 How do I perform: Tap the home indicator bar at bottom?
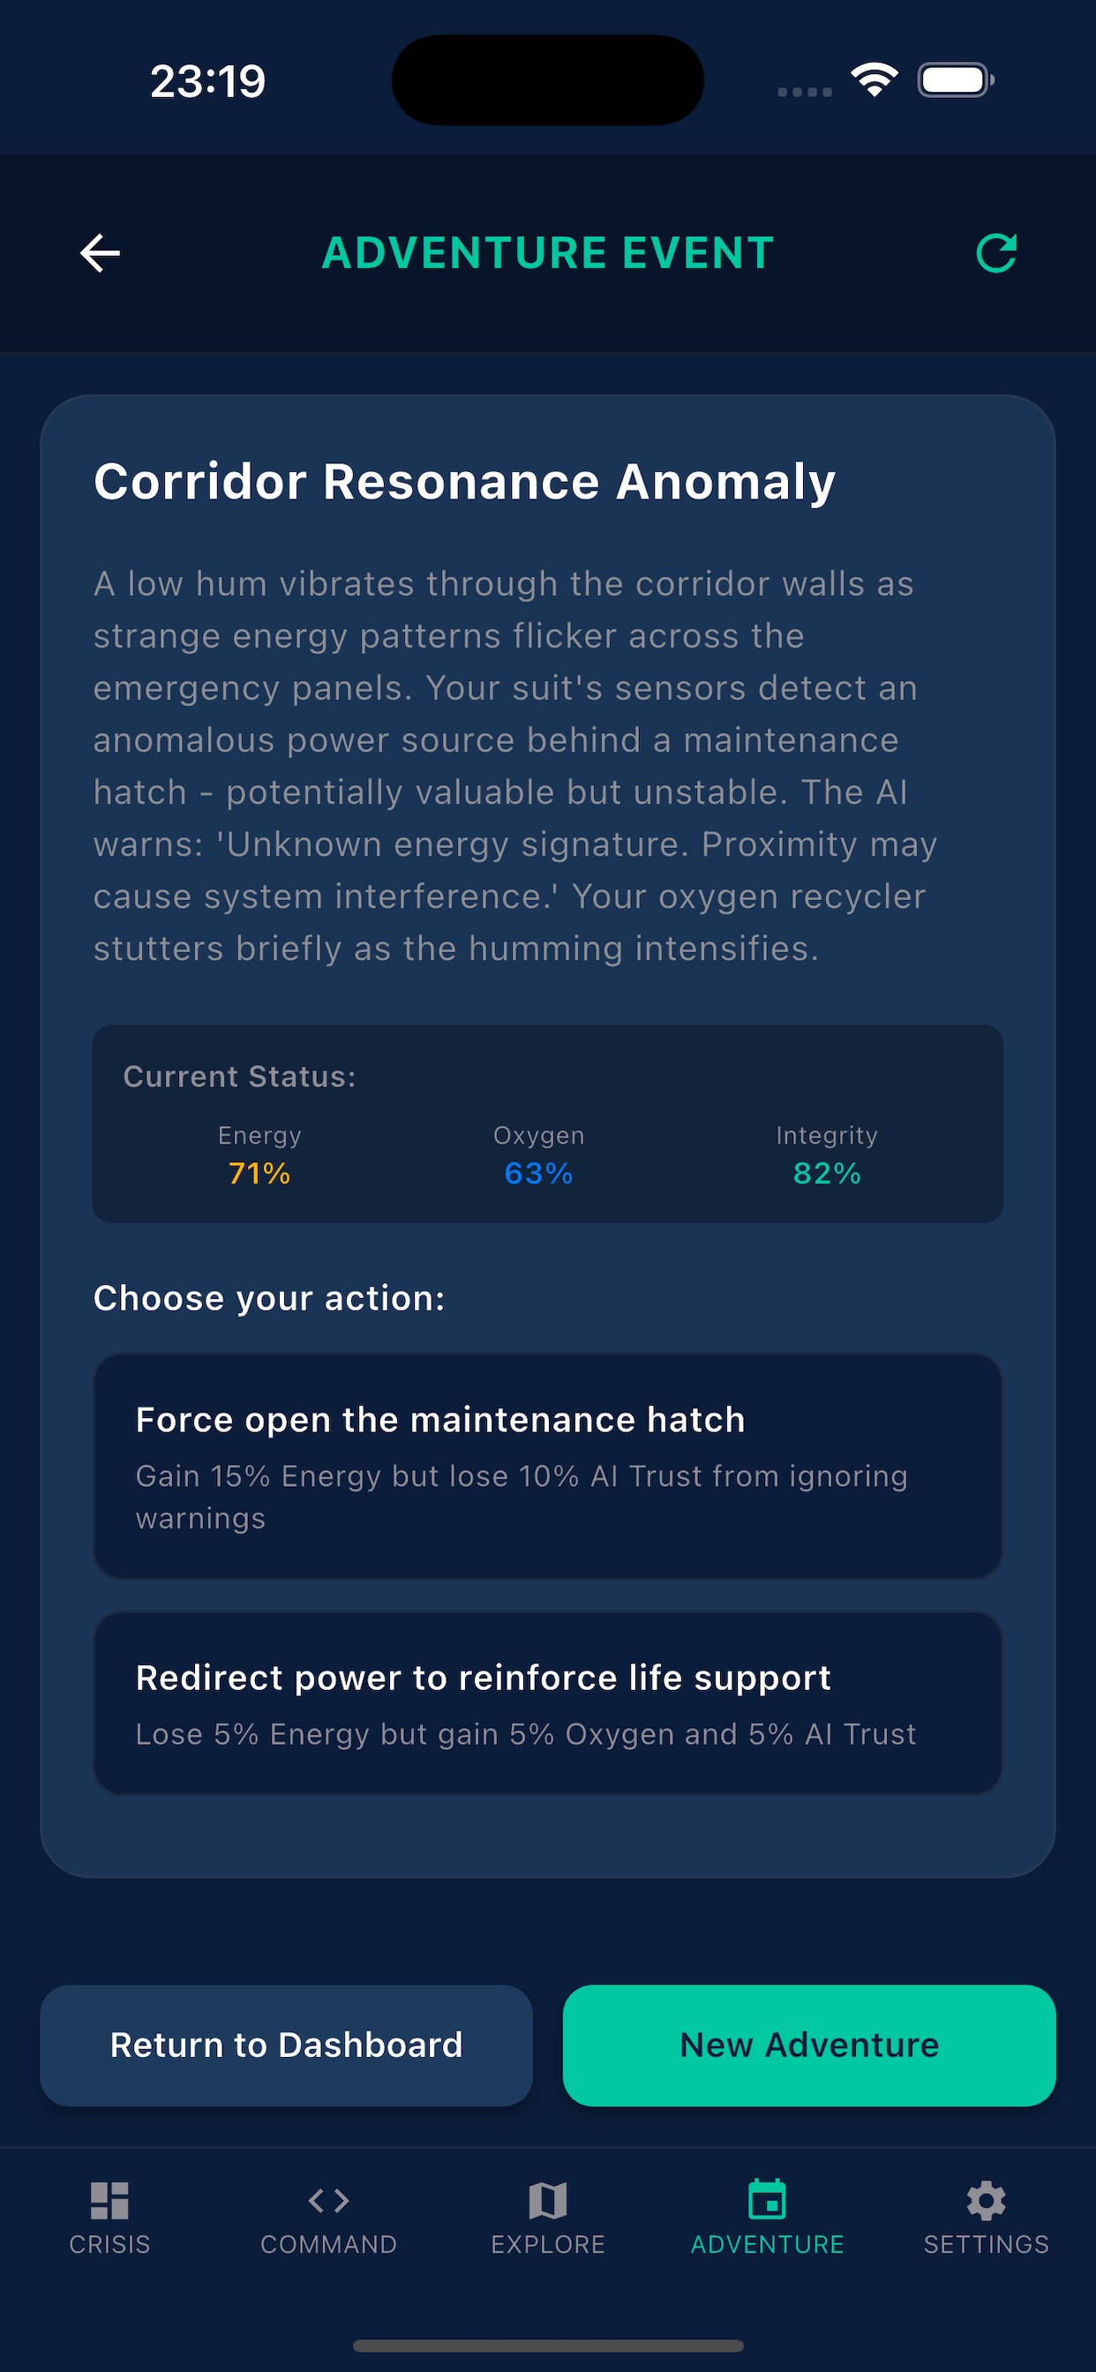click(x=548, y=2346)
